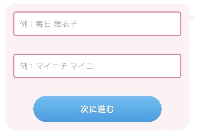Click placeholder text 例：マイニチ マイコ

point(56,66)
